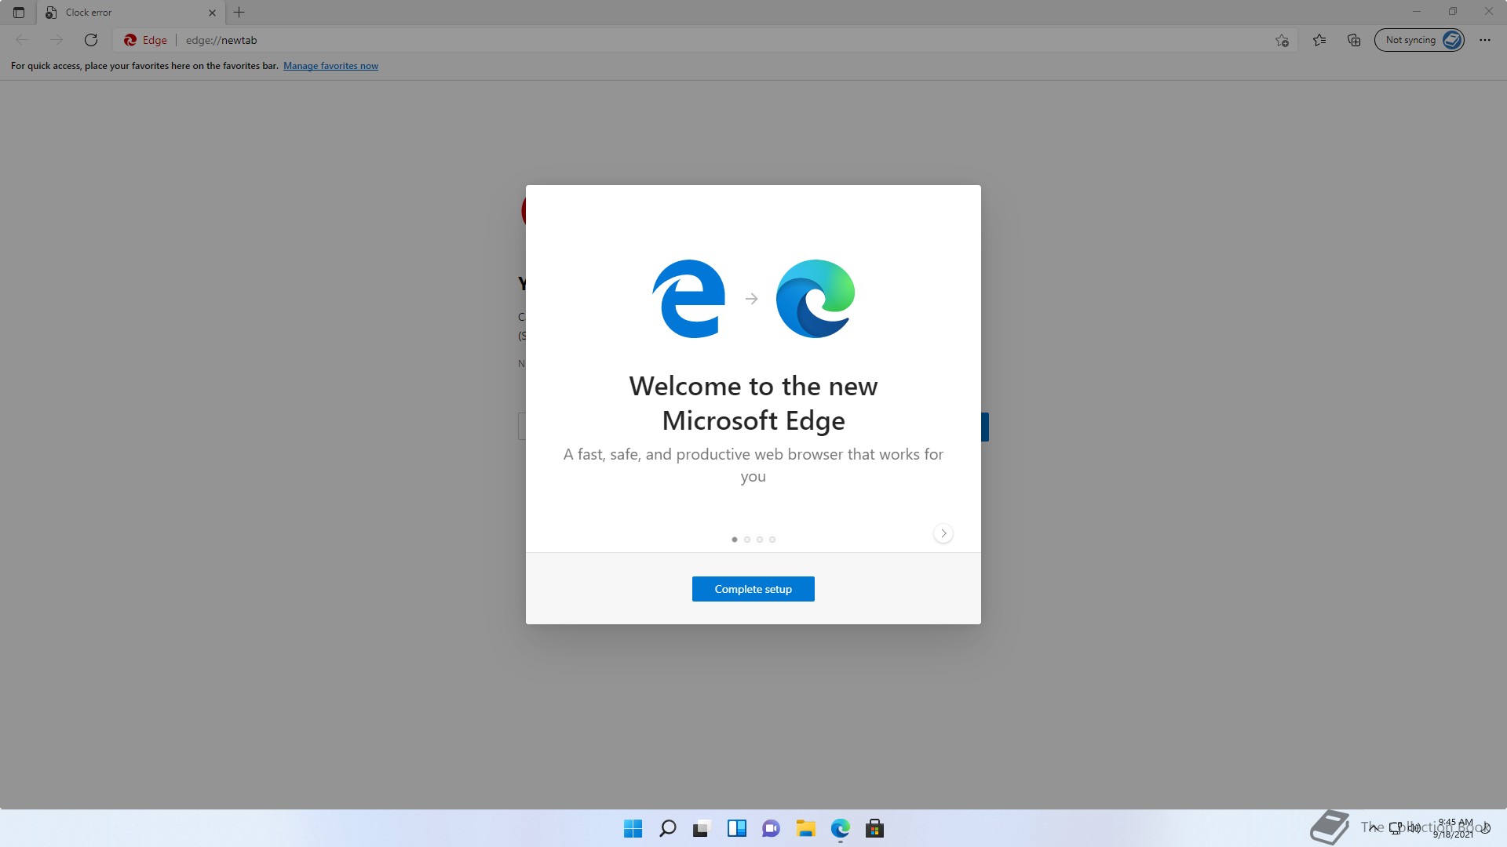Click the new Edge logo image
The image size is (1507, 847).
point(816,299)
